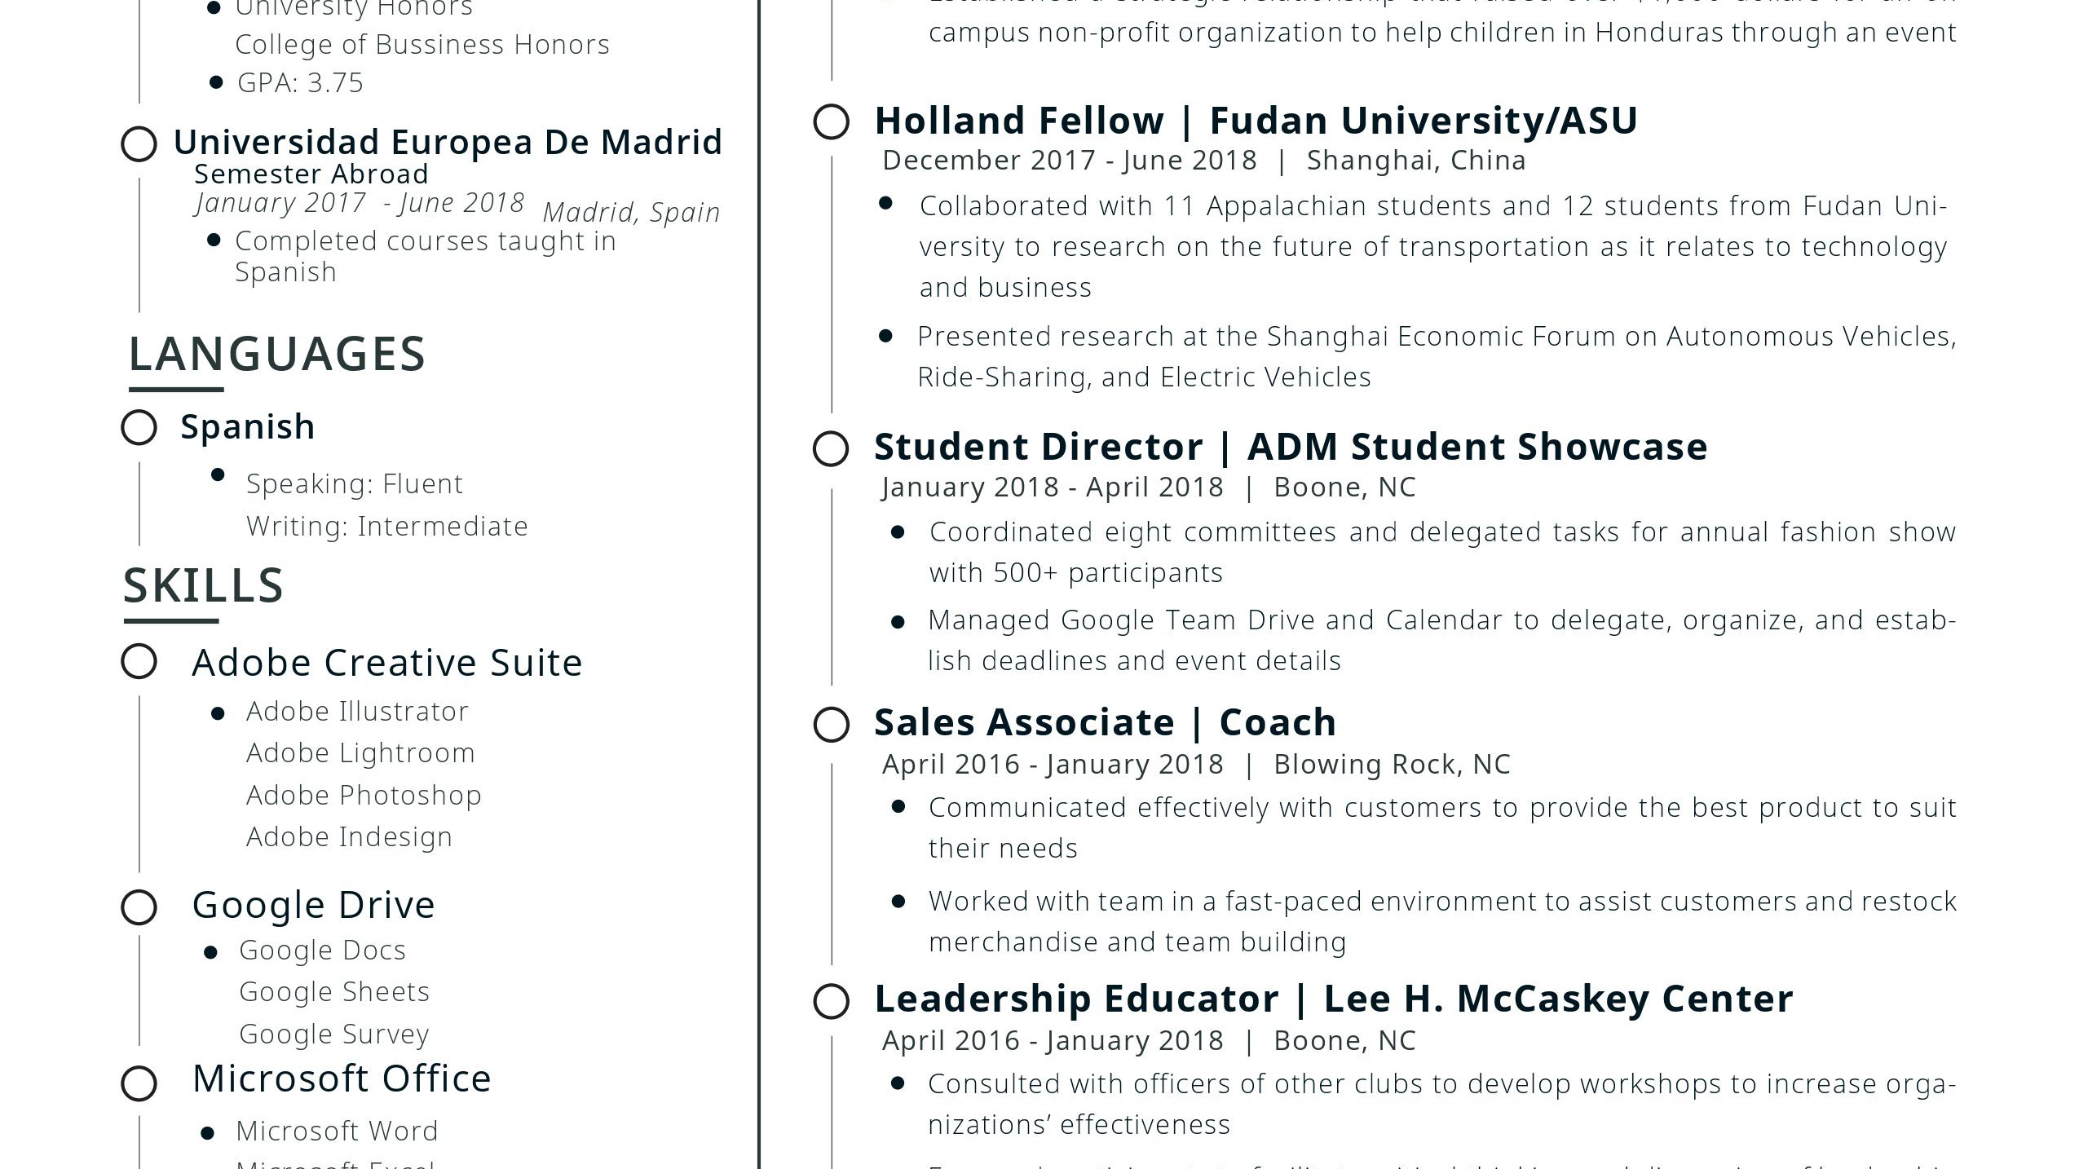Image resolution: width=2079 pixels, height=1169 pixels.
Task: Click the Adobe Photoshop skill entry
Action: 364,795
